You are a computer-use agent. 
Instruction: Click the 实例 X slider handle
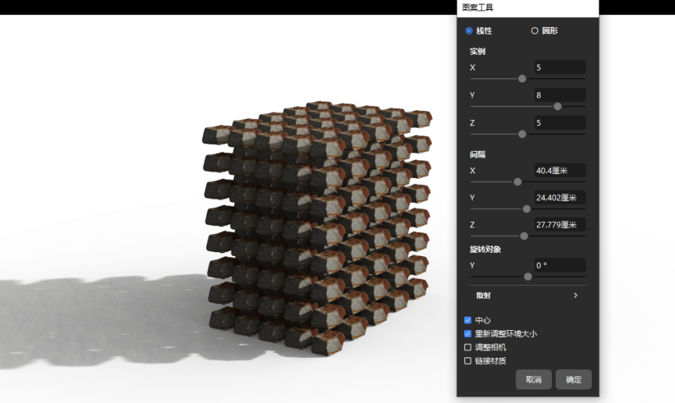click(x=522, y=78)
